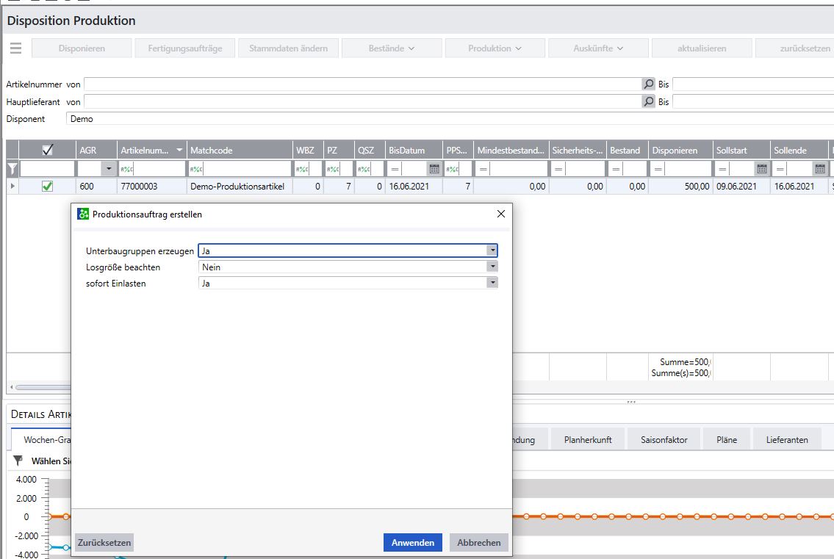Expand the Unterbaugruppen erzeugen dropdown

click(x=492, y=250)
